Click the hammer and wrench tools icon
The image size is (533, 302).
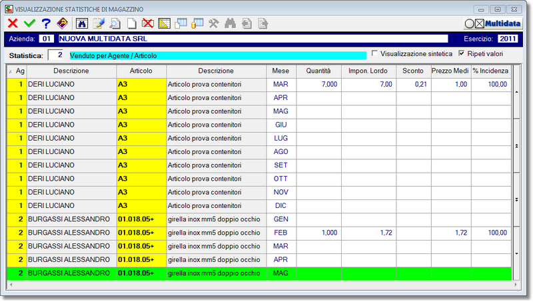point(214,23)
